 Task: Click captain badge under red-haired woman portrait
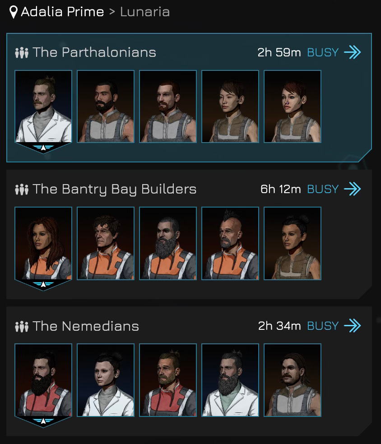tap(43, 285)
